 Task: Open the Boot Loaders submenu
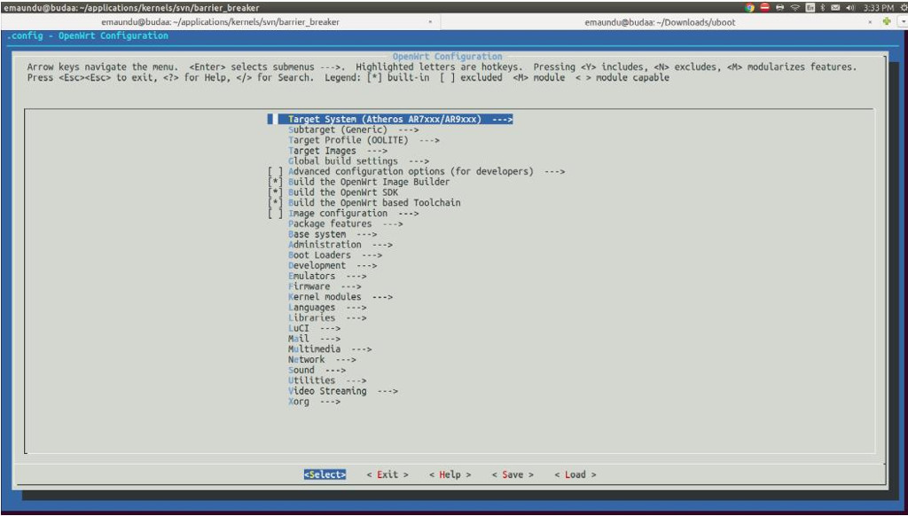334,254
